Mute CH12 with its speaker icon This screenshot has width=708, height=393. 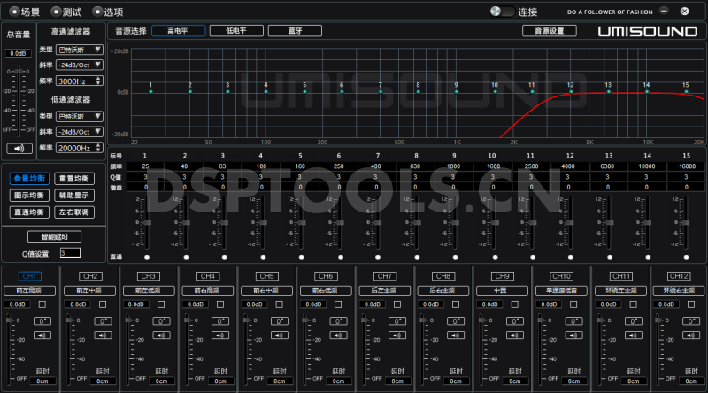point(691,335)
